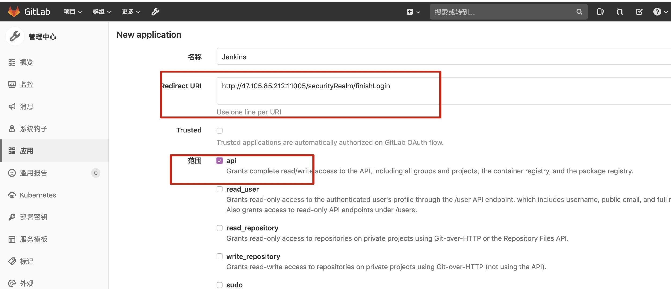This screenshot has height=289, width=671.
Task: Click the Kubernetes sidebar icon
Action: point(12,195)
